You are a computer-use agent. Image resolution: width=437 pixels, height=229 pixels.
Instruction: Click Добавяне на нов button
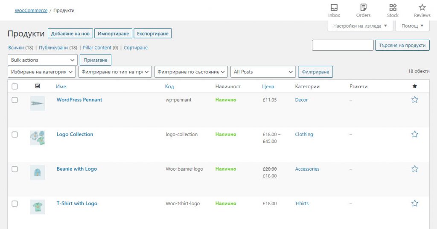(x=70, y=33)
